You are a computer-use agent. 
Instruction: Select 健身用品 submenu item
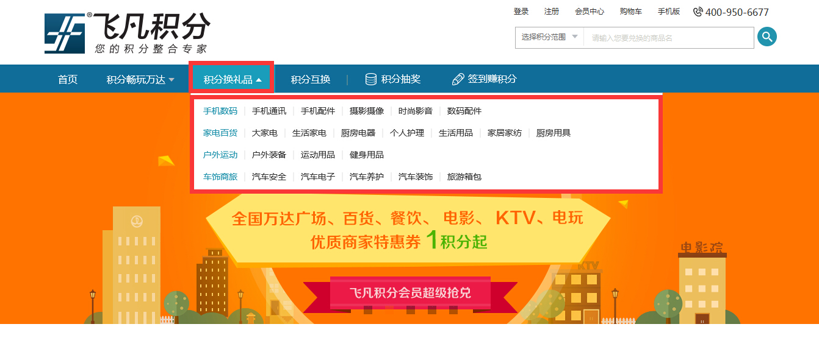pos(367,155)
